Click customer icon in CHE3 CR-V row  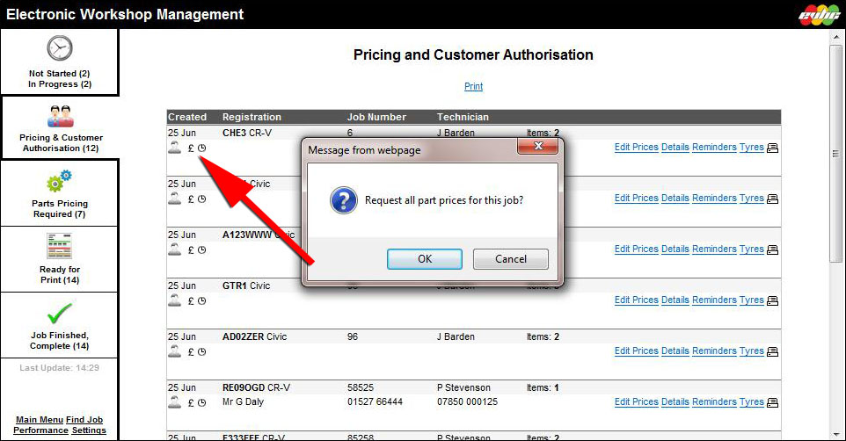tap(174, 148)
